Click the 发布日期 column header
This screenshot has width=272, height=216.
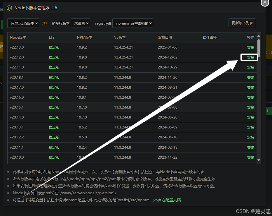point(165,37)
